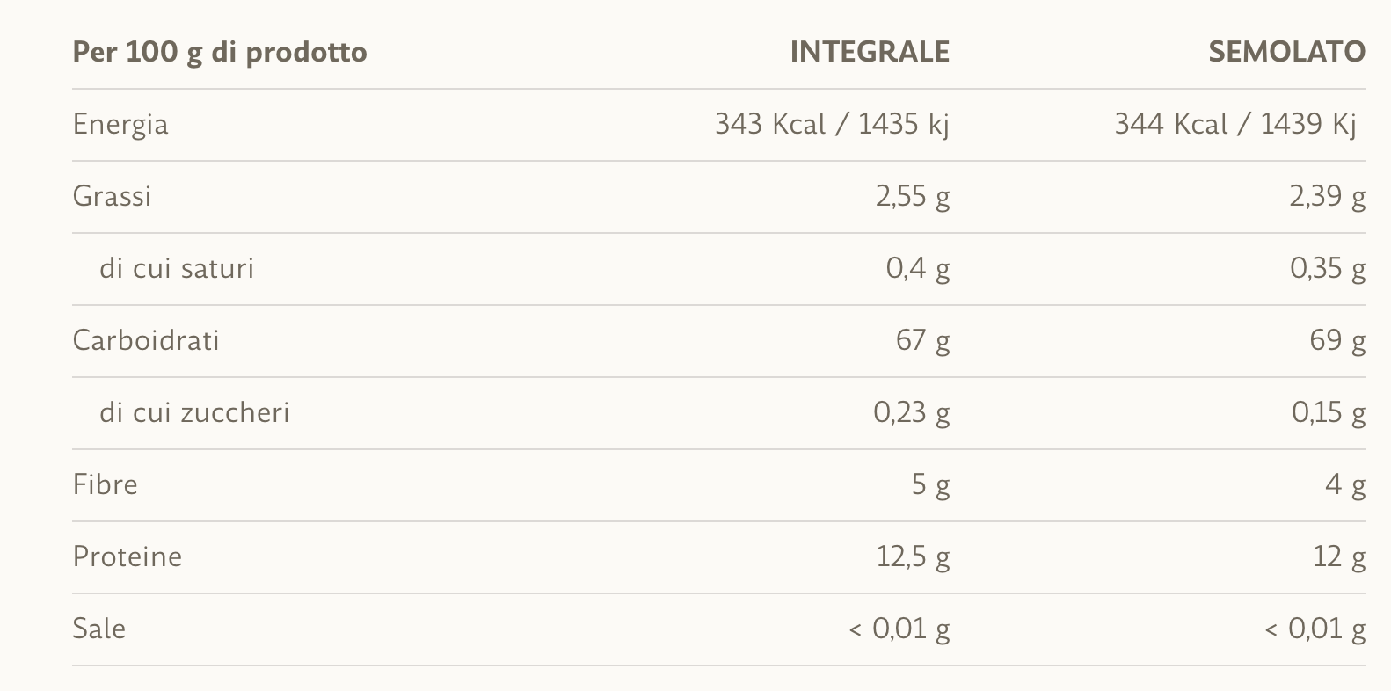Click the 4 g fibre value
Screen dimensions: 1391x691
pos(1345,484)
